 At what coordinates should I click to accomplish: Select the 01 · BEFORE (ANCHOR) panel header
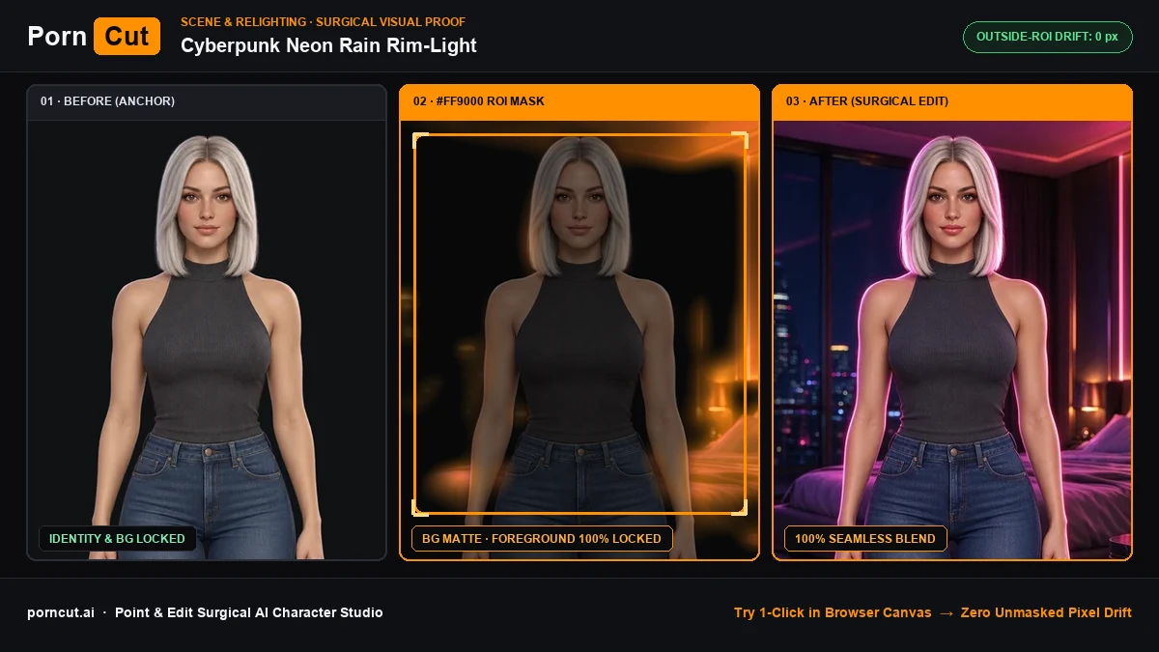click(207, 101)
